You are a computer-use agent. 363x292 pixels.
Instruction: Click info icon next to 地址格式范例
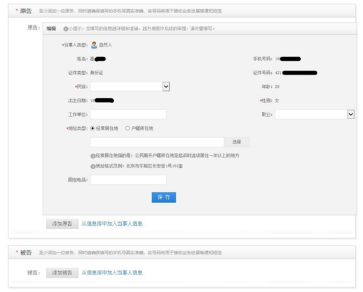click(92, 167)
